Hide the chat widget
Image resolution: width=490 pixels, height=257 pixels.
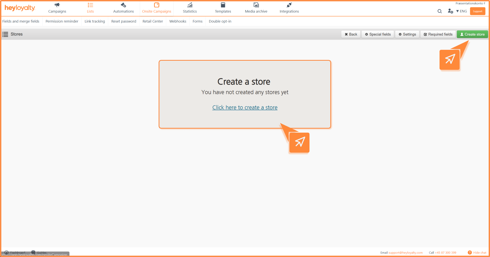(477, 252)
